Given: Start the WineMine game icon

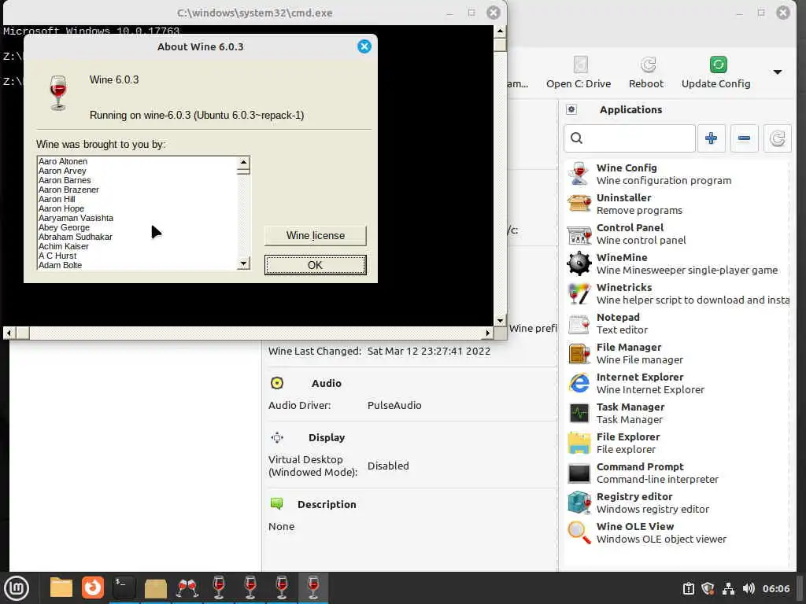Looking at the screenshot, I should tap(579, 263).
